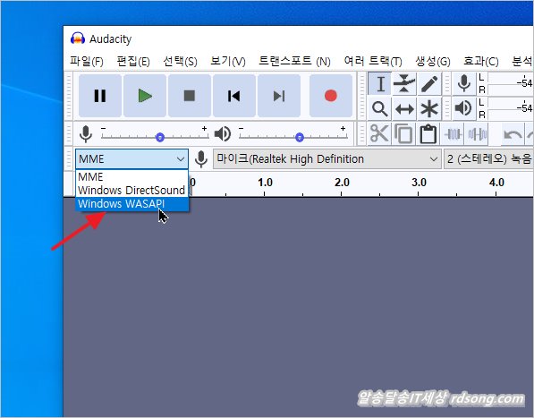The width and height of the screenshot is (534, 418).
Task: Select the Draw pencil tool
Action: (x=429, y=84)
